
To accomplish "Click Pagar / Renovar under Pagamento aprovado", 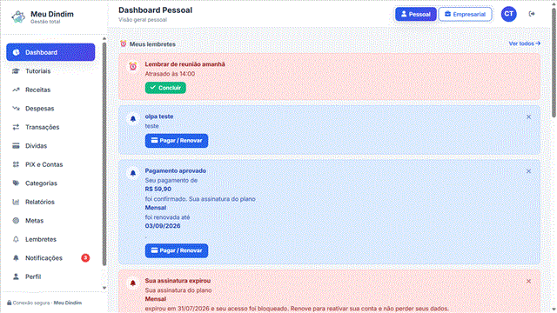I will (x=177, y=250).
